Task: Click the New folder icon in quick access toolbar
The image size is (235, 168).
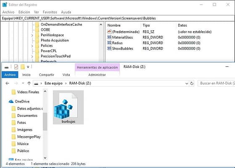Action: pyautogui.click(x=23, y=67)
